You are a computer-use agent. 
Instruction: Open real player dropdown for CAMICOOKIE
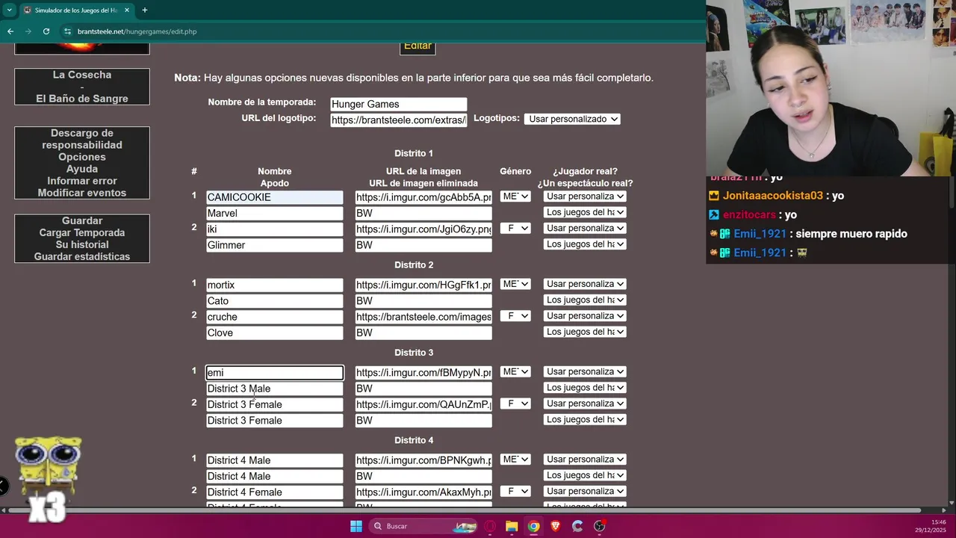pos(585,197)
